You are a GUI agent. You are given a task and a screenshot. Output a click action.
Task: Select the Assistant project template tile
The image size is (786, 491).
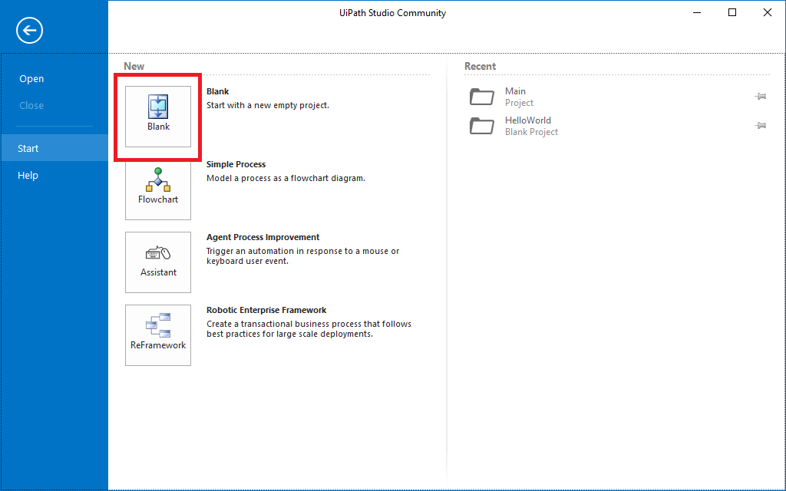coord(158,262)
